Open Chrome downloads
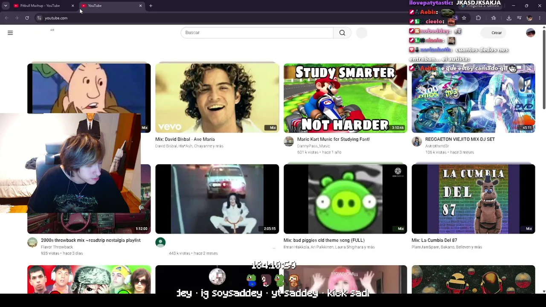This screenshot has height=307, width=546. tap(509, 18)
